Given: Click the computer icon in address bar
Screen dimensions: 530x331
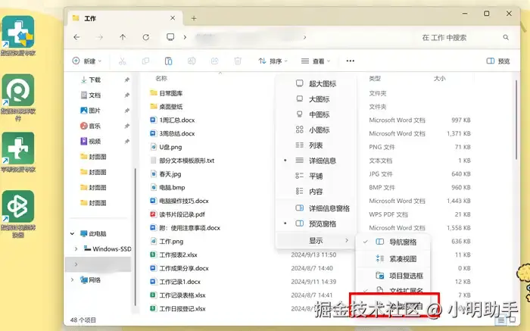Looking at the screenshot, I should [170, 37].
